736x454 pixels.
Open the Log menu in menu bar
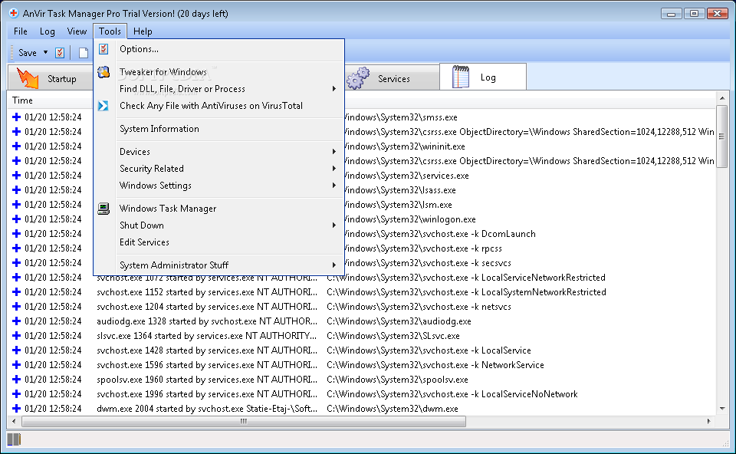pyautogui.click(x=47, y=31)
